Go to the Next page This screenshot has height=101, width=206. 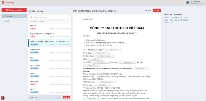coord(66,97)
